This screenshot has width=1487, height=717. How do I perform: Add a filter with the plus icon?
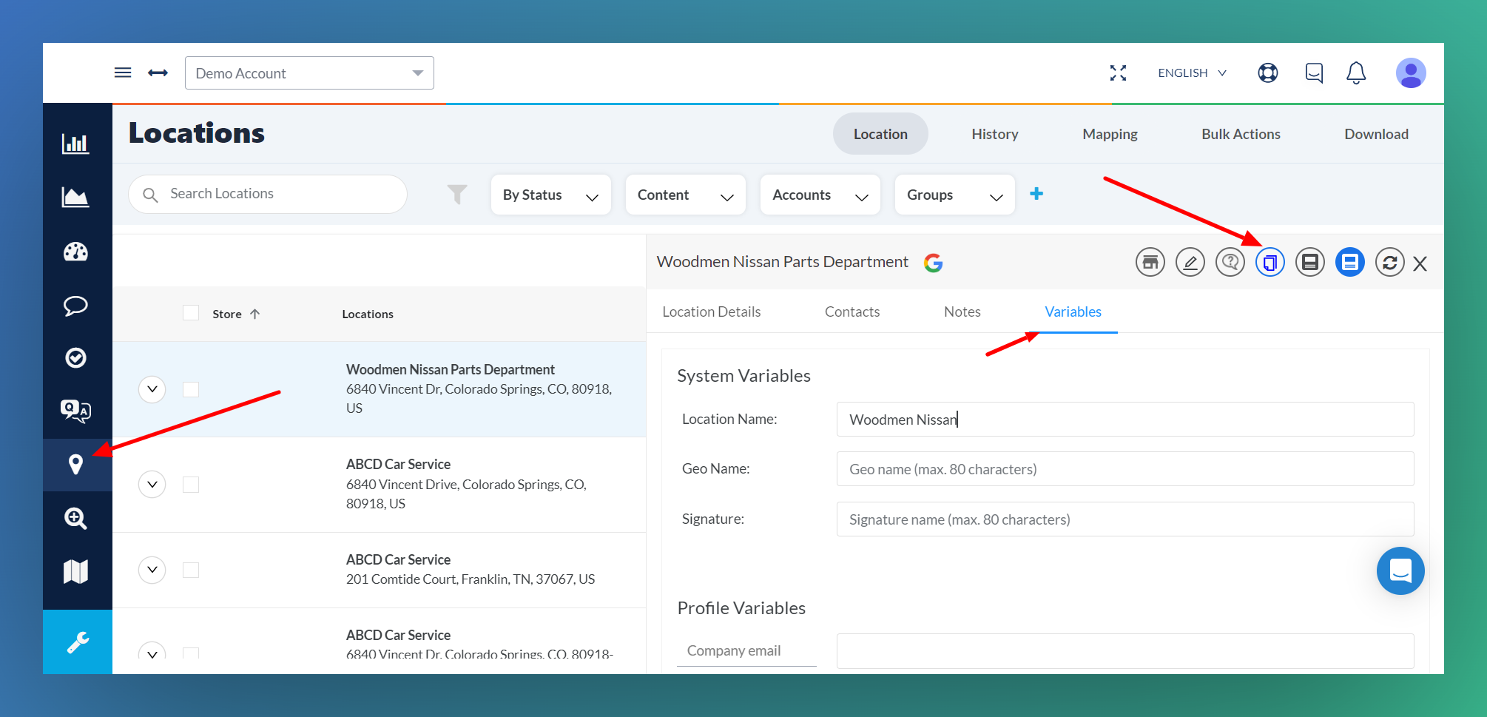pyautogui.click(x=1036, y=194)
